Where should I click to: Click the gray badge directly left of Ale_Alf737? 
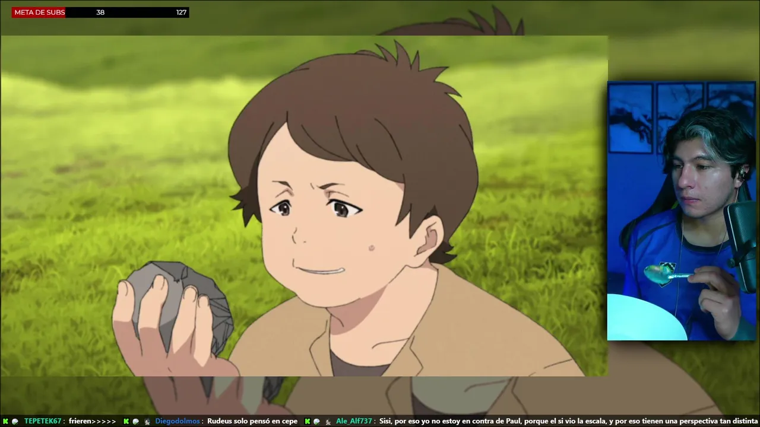pos(328,421)
